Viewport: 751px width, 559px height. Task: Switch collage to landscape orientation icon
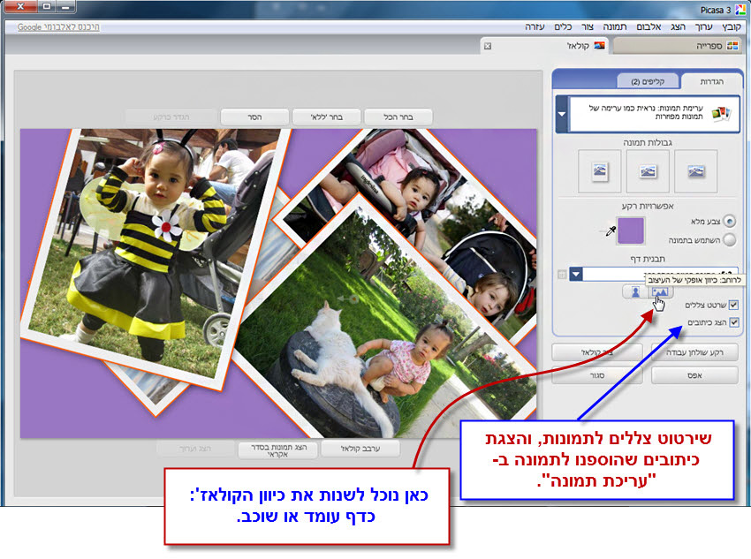click(660, 291)
